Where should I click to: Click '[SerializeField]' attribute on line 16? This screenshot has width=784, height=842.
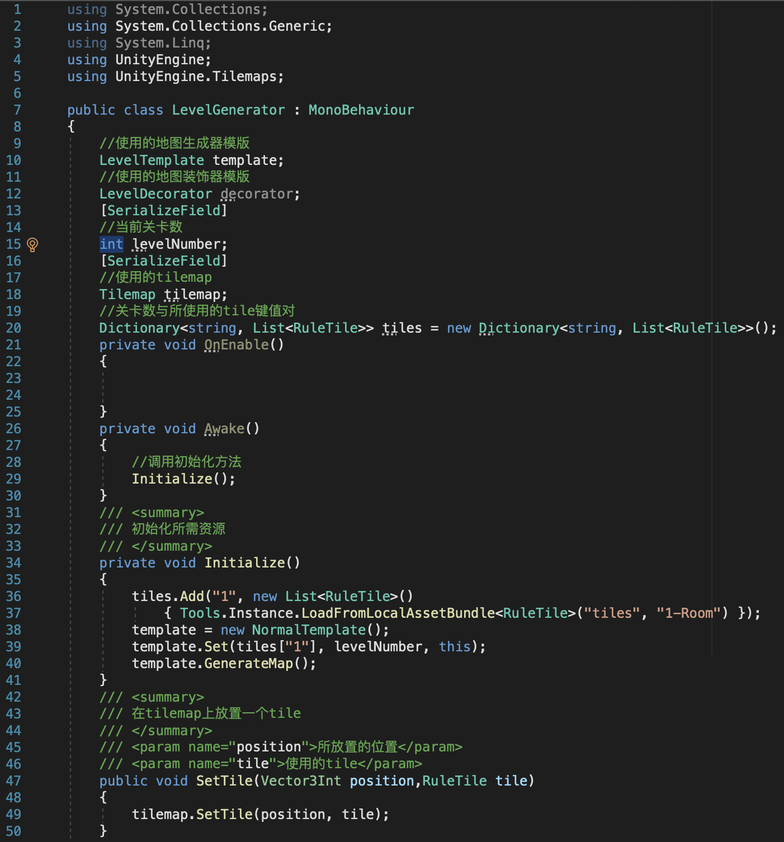(163, 261)
